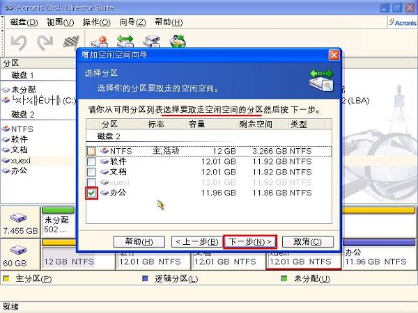The width and height of the screenshot is (418, 313).
Task: Click 磁盘 1 header in left partition panel
Action: click(x=22, y=75)
